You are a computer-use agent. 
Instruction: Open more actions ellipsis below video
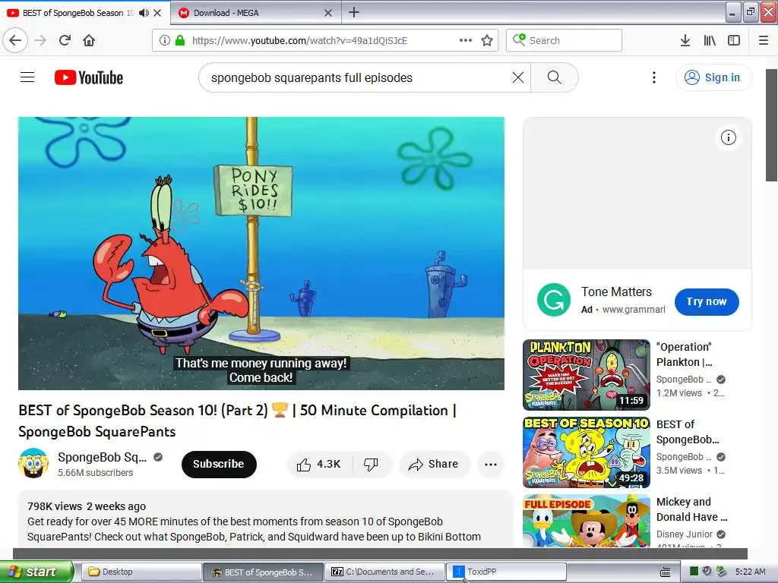(x=491, y=464)
